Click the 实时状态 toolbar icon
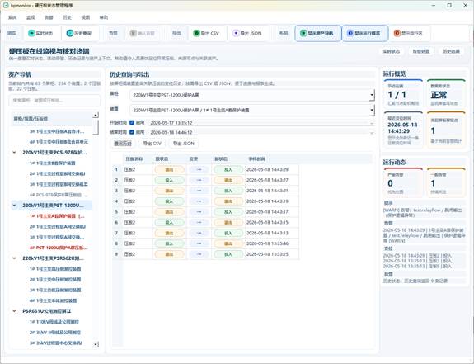This screenshot has width=474, height=364. click(x=31, y=33)
